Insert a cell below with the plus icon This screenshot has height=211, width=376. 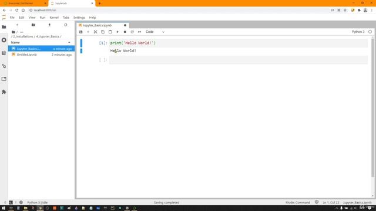coord(88,32)
